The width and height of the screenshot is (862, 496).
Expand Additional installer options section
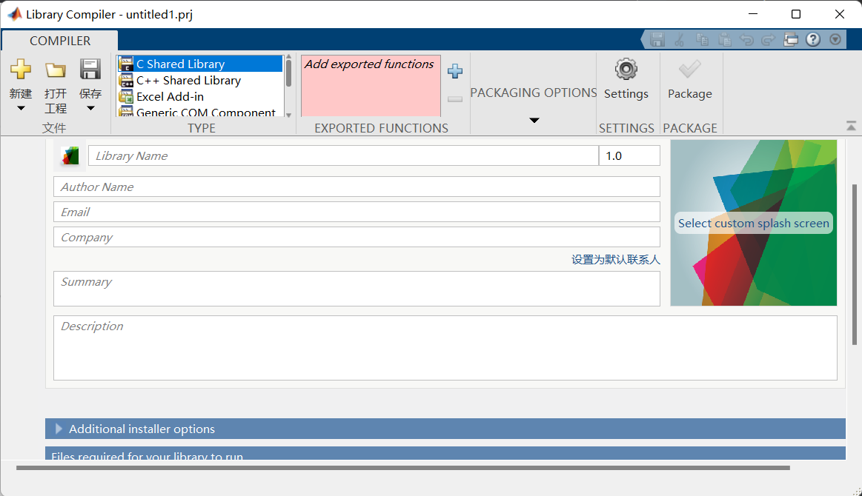coord(59,429)
